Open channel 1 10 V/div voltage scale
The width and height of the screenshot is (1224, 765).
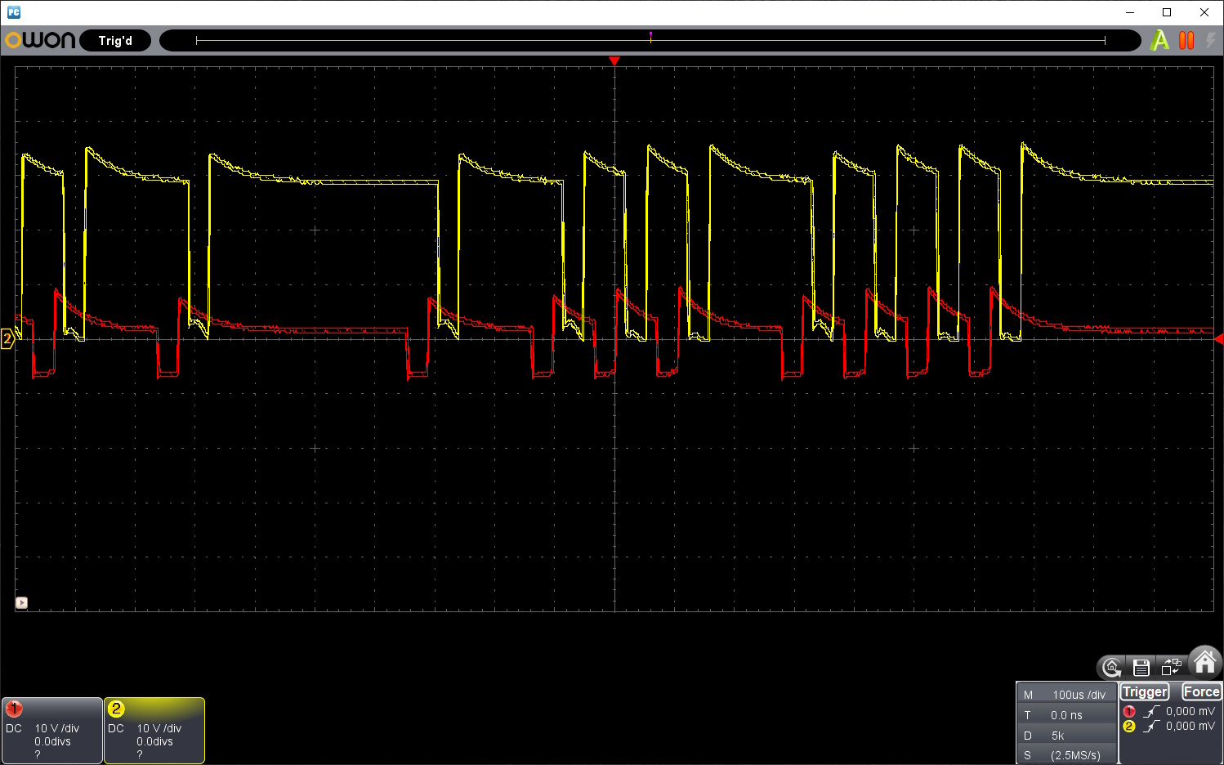pos(57,728)
